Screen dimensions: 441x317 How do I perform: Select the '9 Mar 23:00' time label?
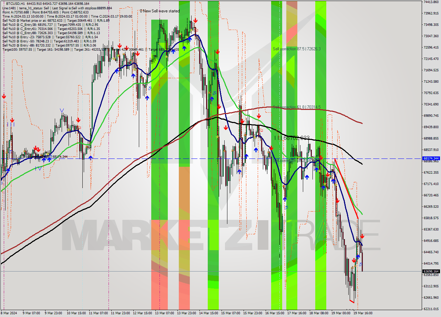click(54, 313)
